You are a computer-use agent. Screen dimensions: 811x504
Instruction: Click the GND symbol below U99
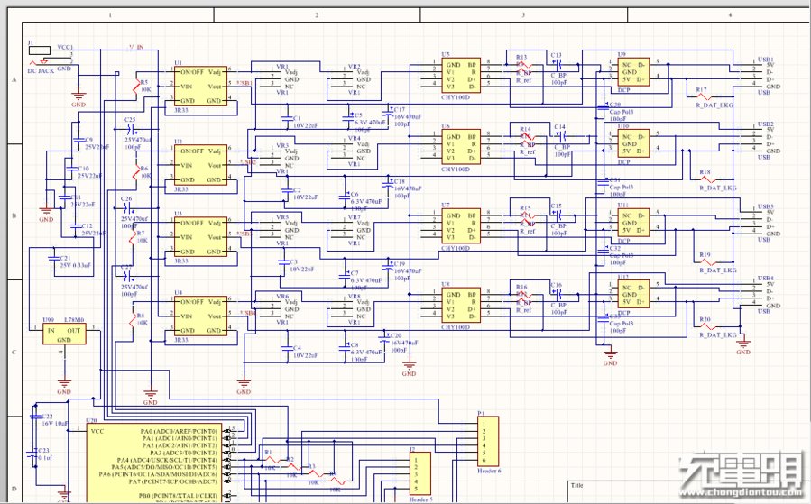tap(64, 385)
